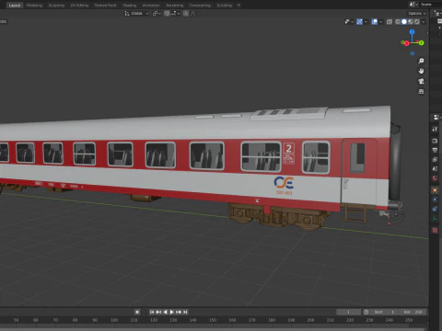Expand the gizmo settings dropdown arrow
Screen dimensions: 442x331
[366, 22]
